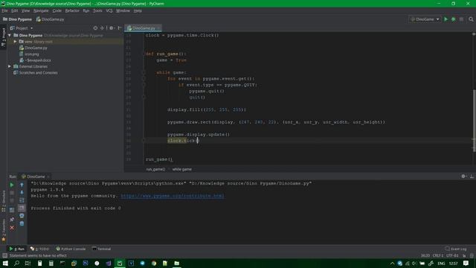Open the Python Console tool window
The image size is (476, 268).
coord(71,249)
